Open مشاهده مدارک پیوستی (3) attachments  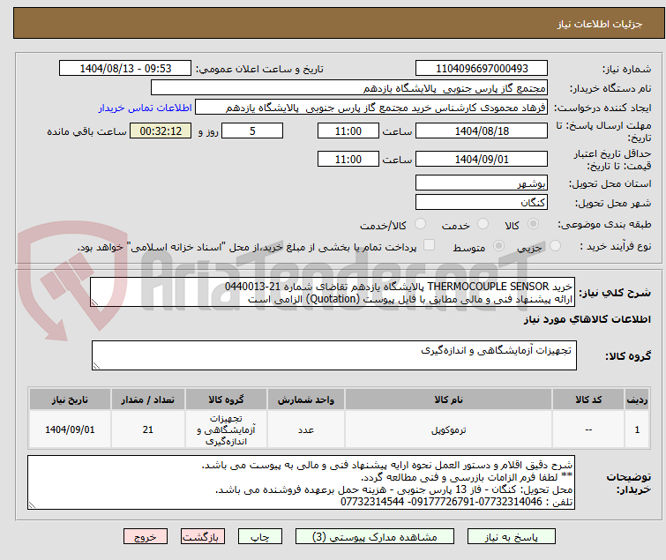coord(375,537)
